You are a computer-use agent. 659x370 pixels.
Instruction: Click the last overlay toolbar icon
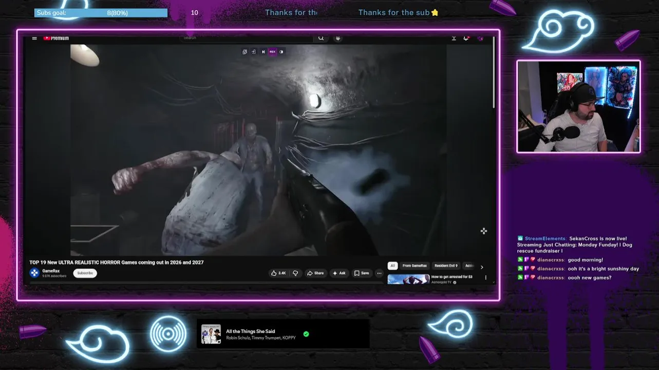pyautogui.click(x=281, y=51)
